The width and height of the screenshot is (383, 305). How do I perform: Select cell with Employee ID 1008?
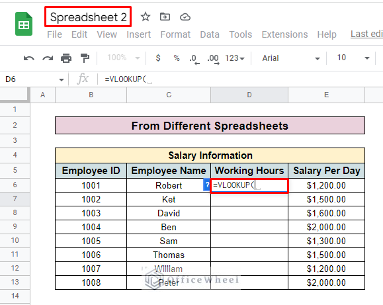pos(91,283)
